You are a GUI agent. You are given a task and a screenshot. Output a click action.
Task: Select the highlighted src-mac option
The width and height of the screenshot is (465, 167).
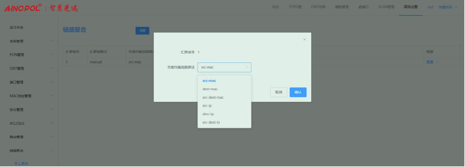tap(209, 81)
